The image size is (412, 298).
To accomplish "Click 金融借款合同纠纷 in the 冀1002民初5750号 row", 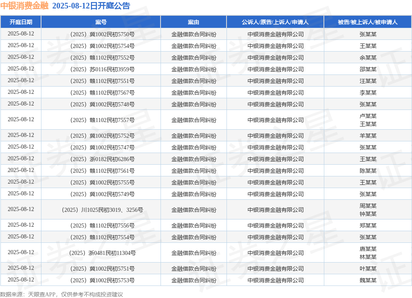I will [194, 34].
